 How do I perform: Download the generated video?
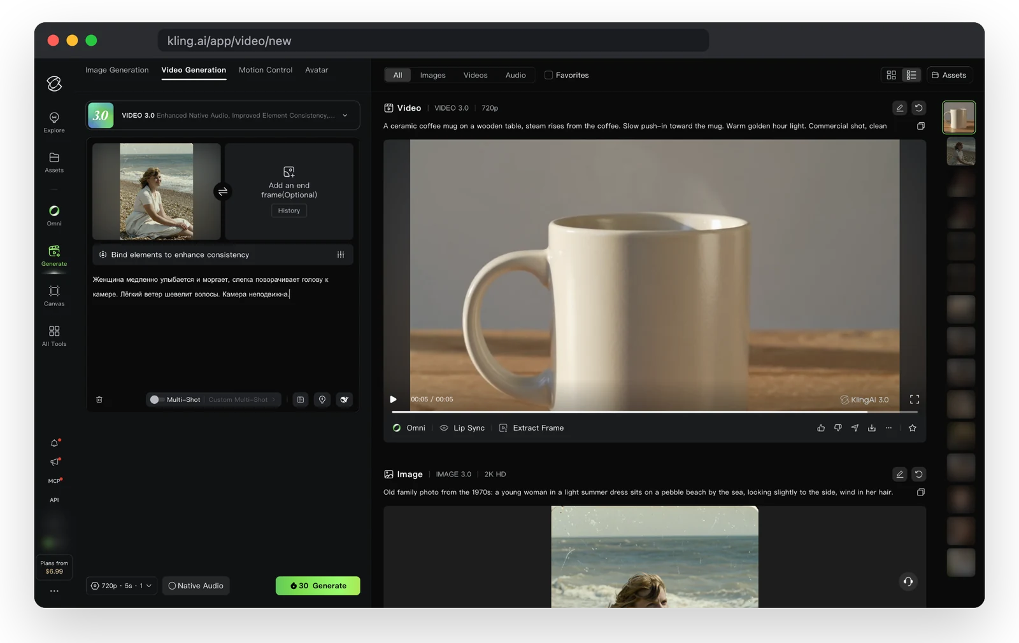point(872,428)
